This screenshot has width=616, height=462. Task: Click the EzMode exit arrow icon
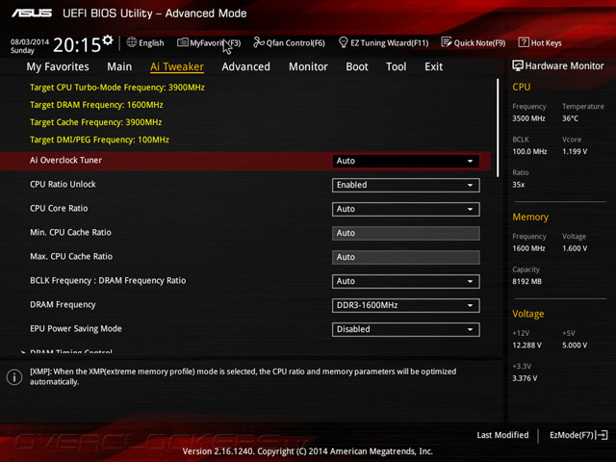(602, 435)
